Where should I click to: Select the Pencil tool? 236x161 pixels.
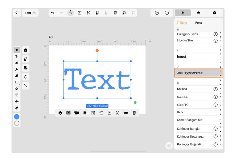(x=17, y=69)
